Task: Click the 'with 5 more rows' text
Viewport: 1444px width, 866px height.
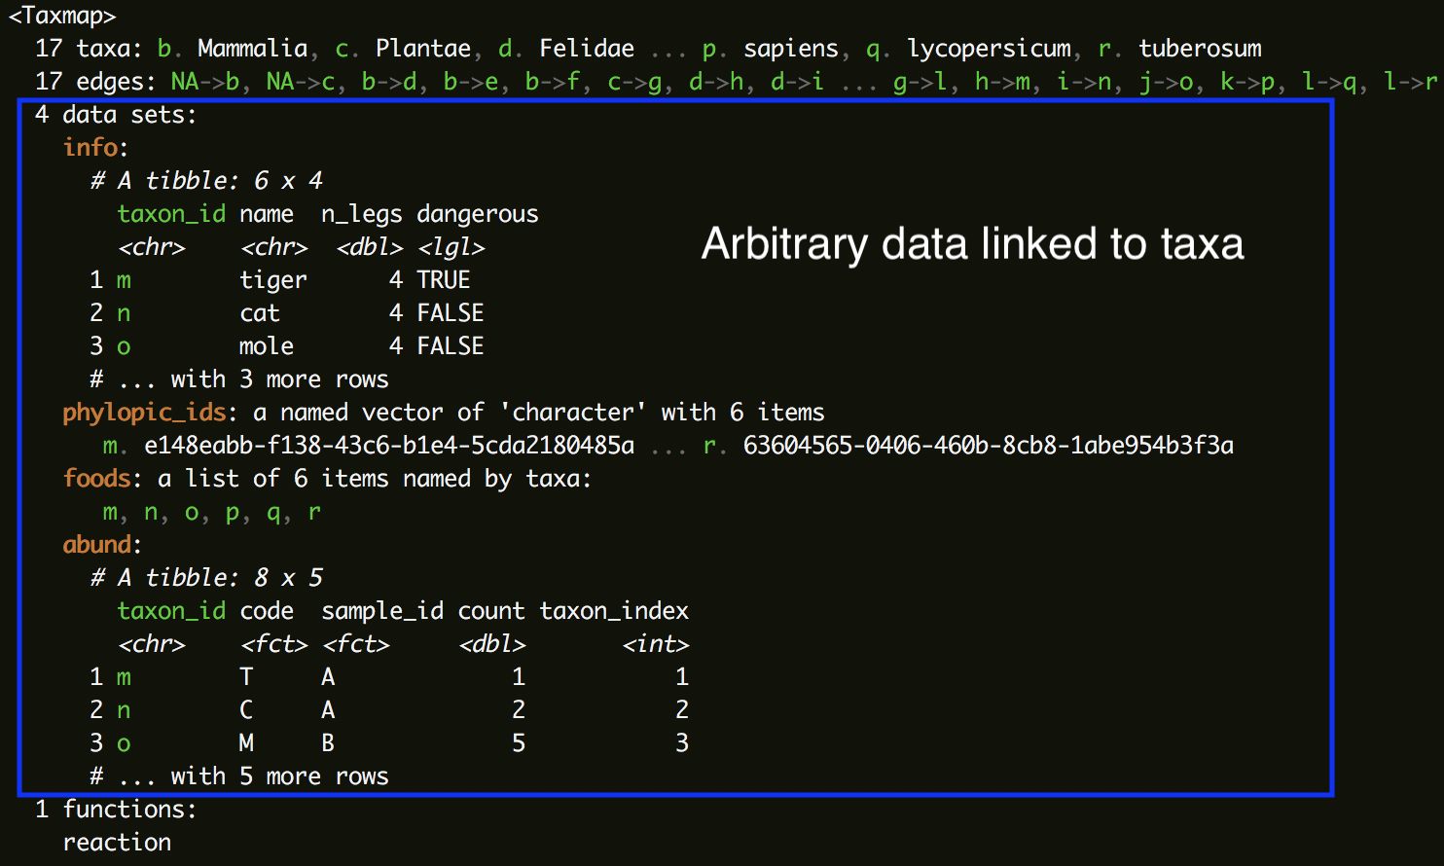Action: click(x=279, y=776)
